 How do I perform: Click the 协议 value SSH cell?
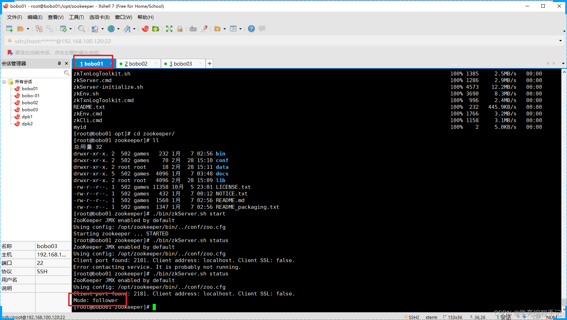[x=53, y=272]
